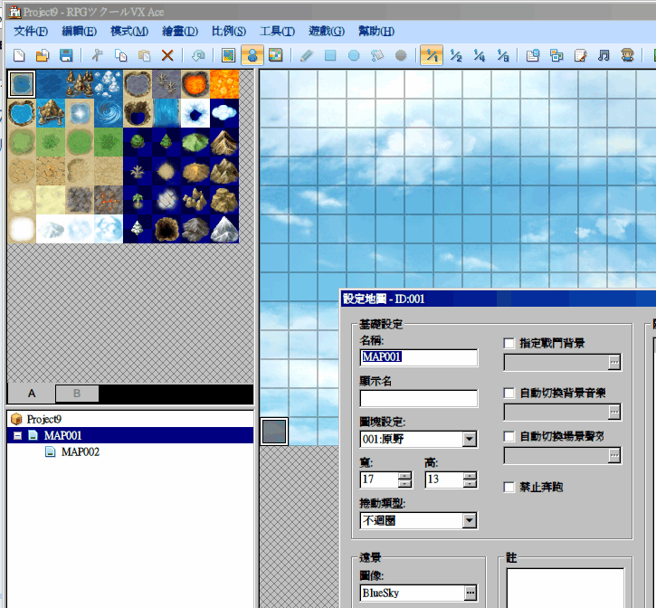Image resolution: width=656 pixels, height=608 pixels.
Task: Click the Paste toolbar icon
Action: (145, 55)
